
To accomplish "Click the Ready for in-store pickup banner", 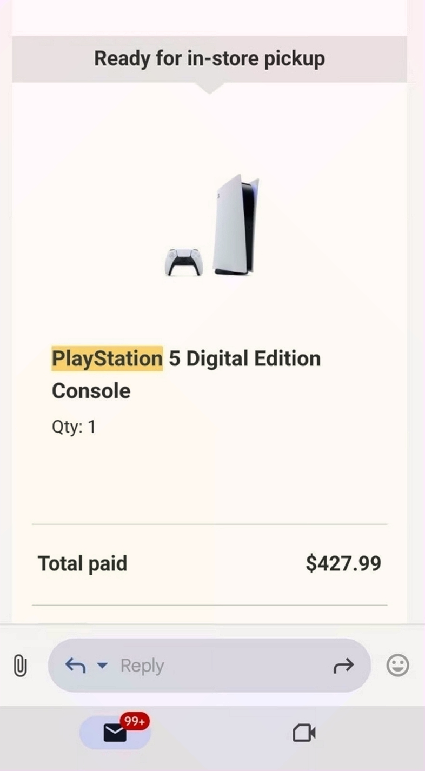I will coord(209,58).
